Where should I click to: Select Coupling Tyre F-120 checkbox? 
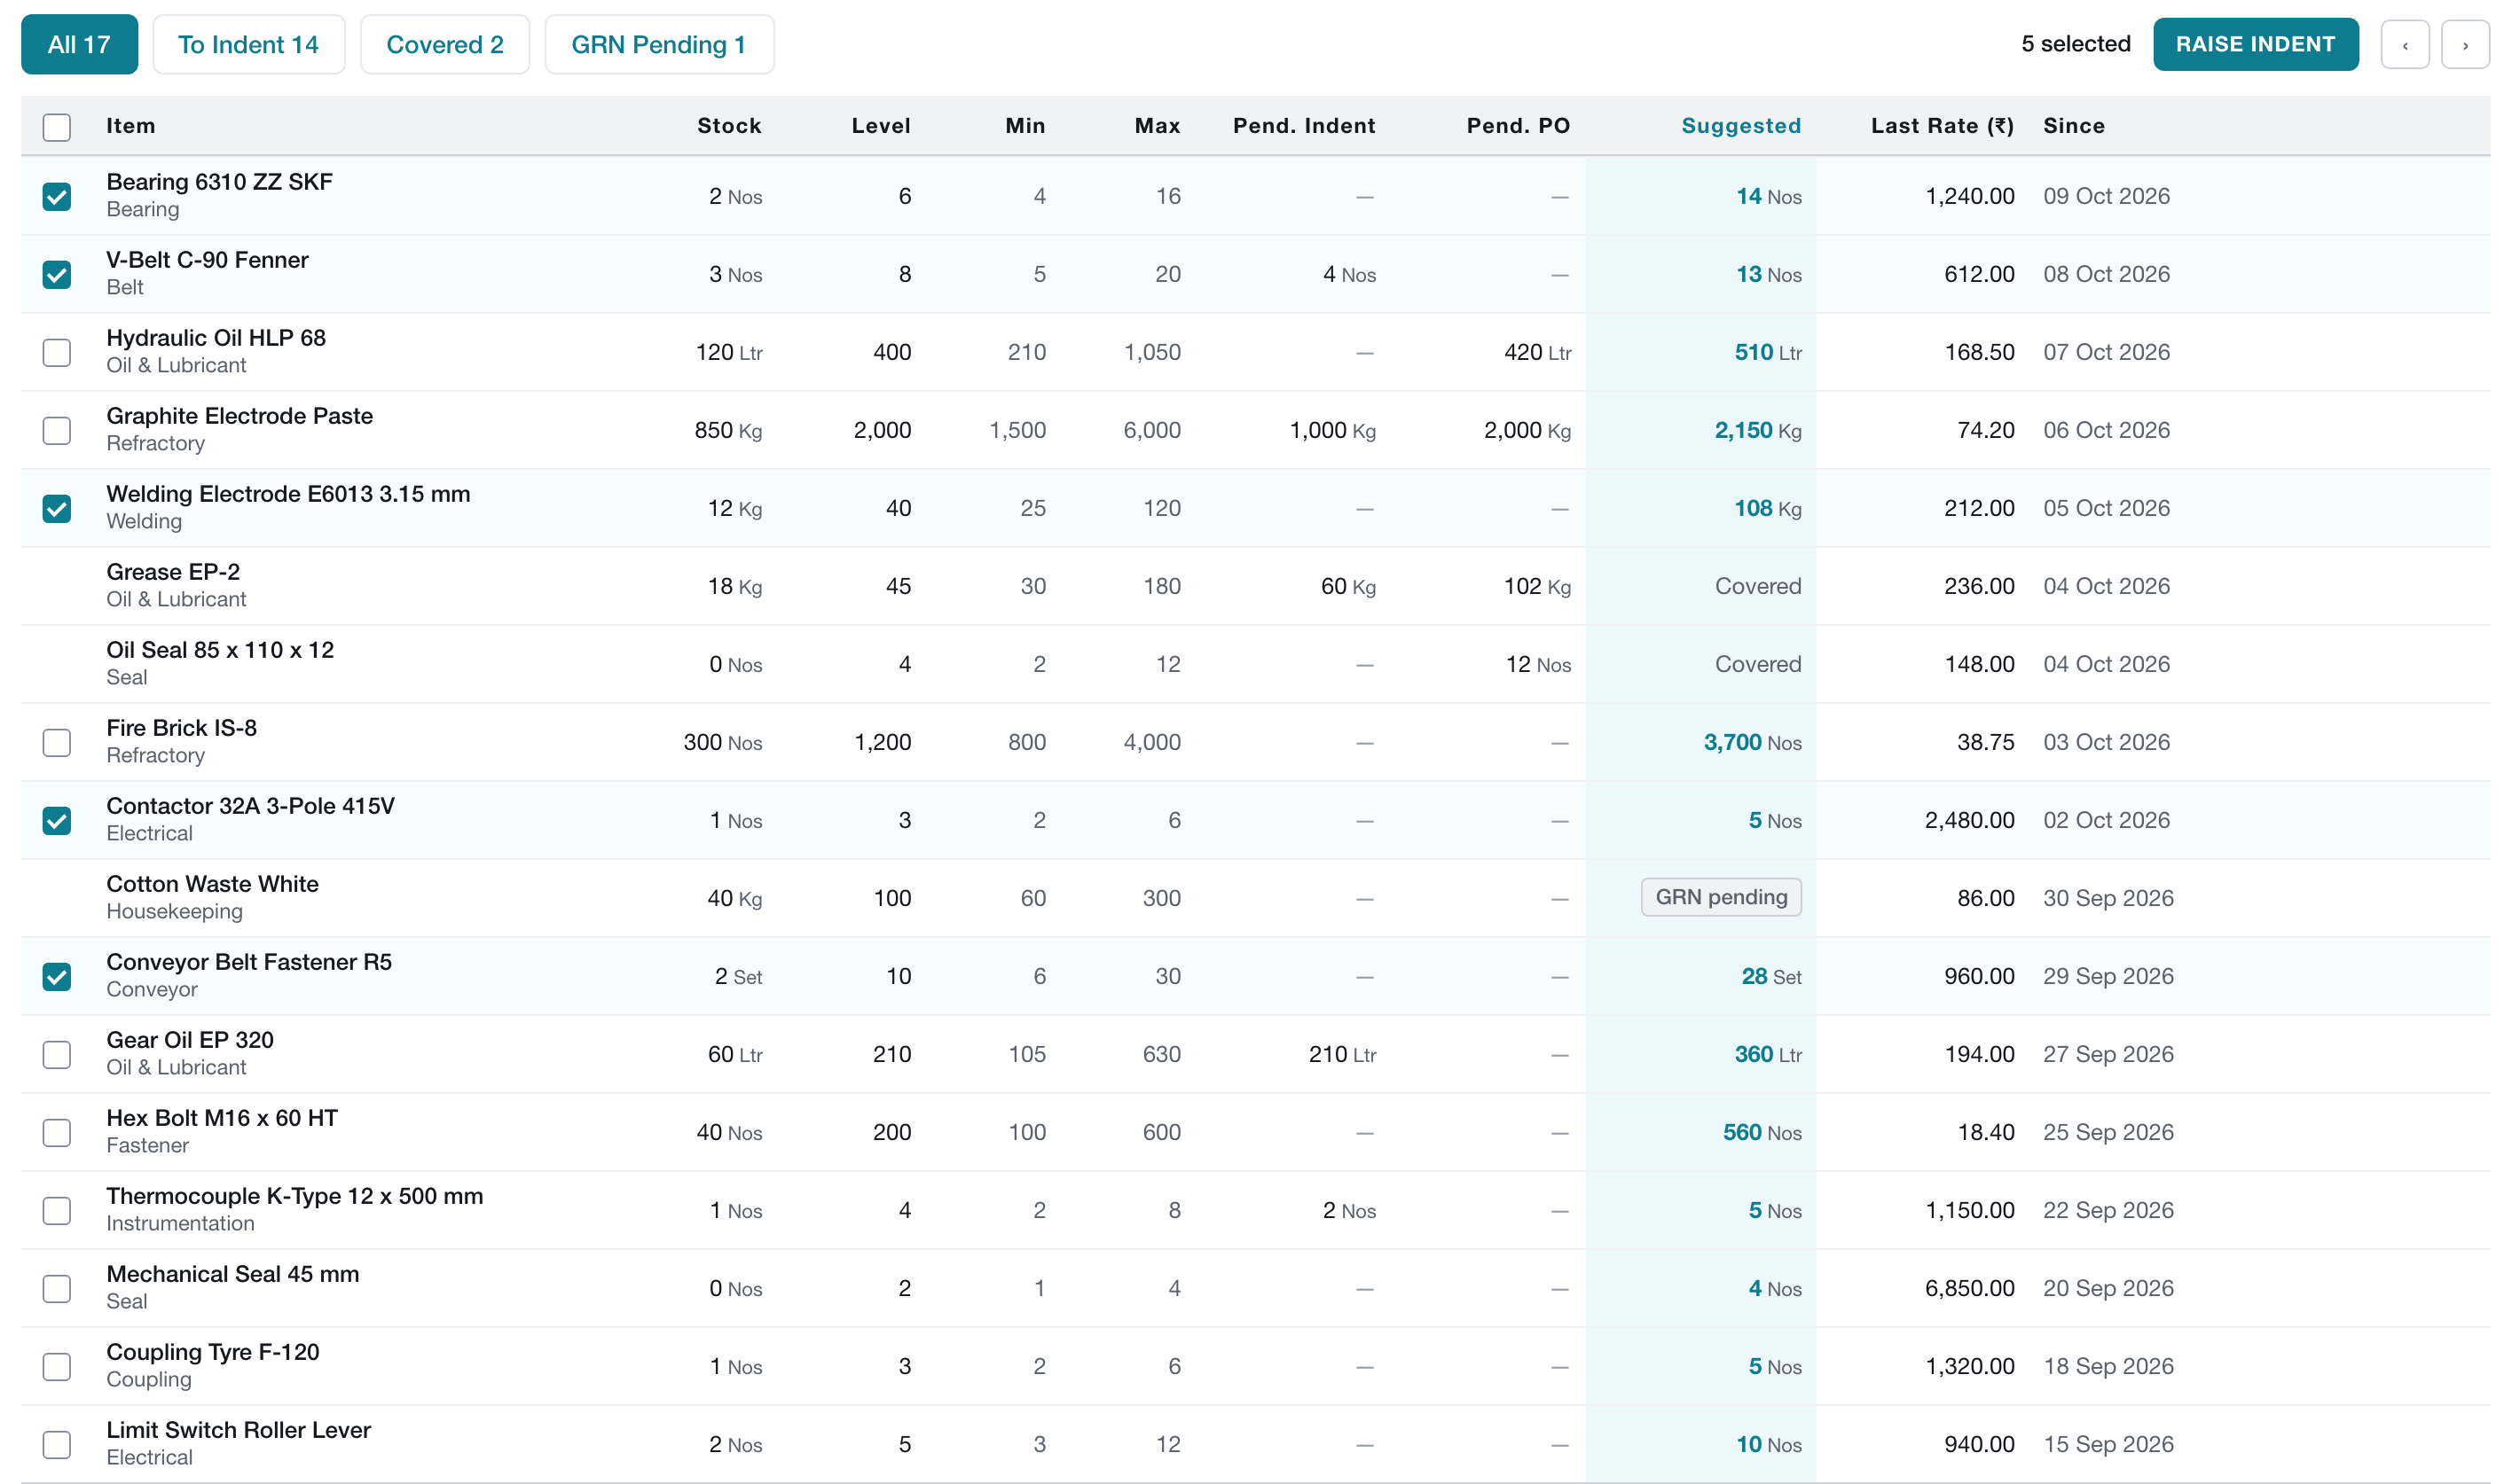57,1366
